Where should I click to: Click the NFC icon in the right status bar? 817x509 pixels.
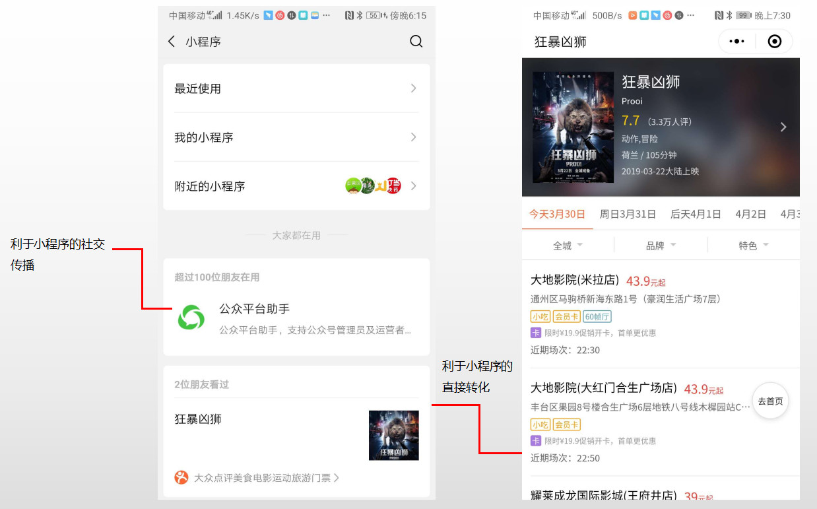[718, 15]
